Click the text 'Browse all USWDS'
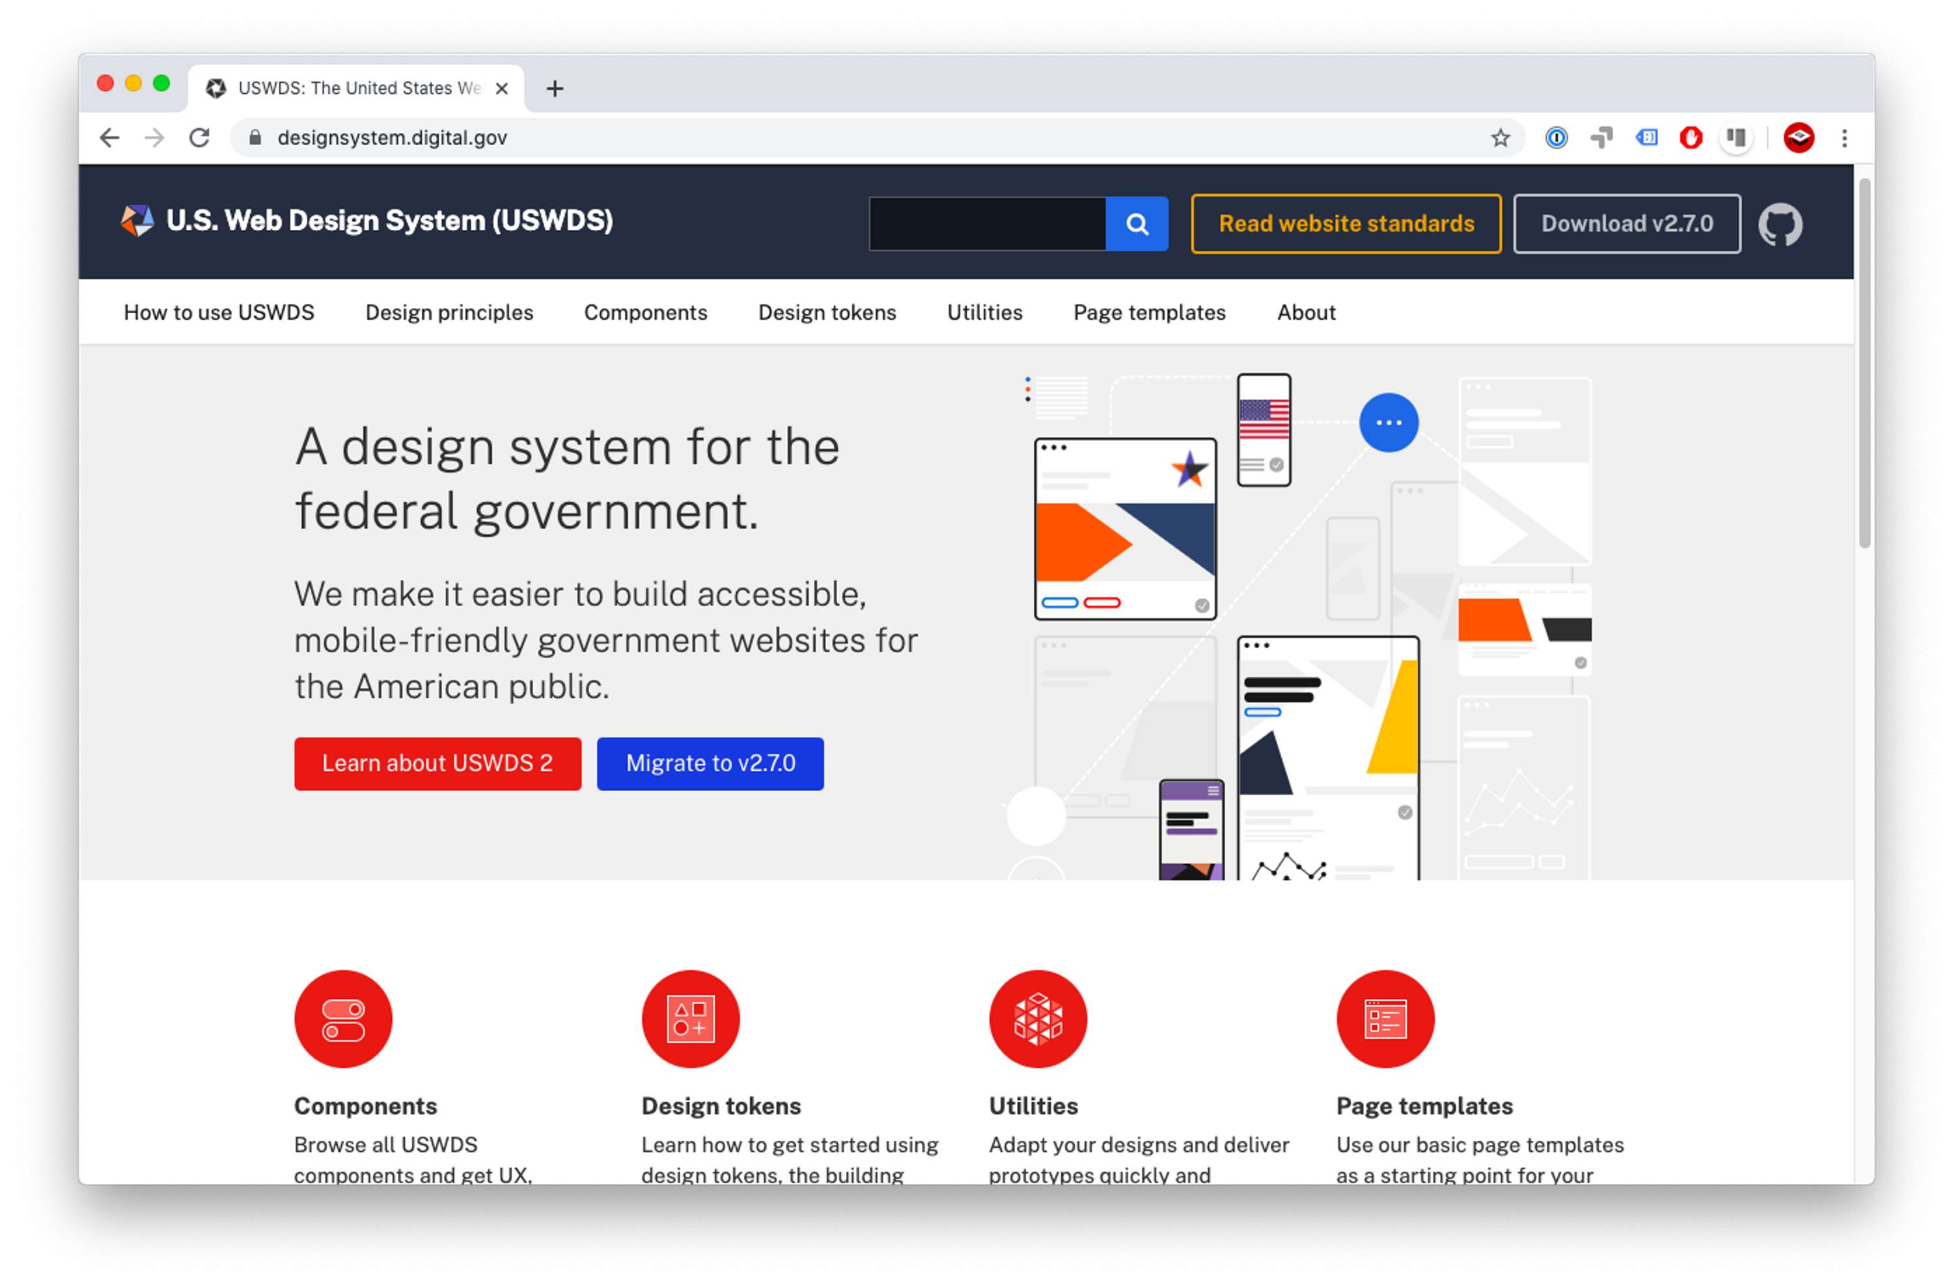This screenshot has width=1953, height=1288. 386,1144
